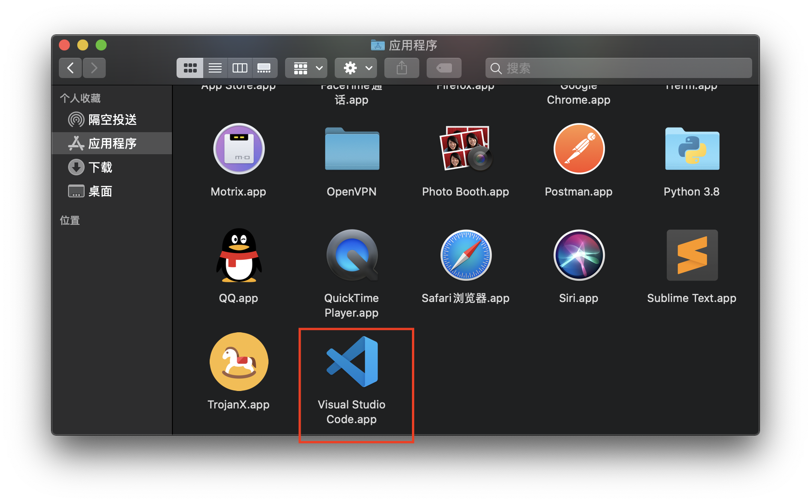Select the Visual Studio Code.app icon
This screenshot has height=503, width=811.
[x=352, y=362]
